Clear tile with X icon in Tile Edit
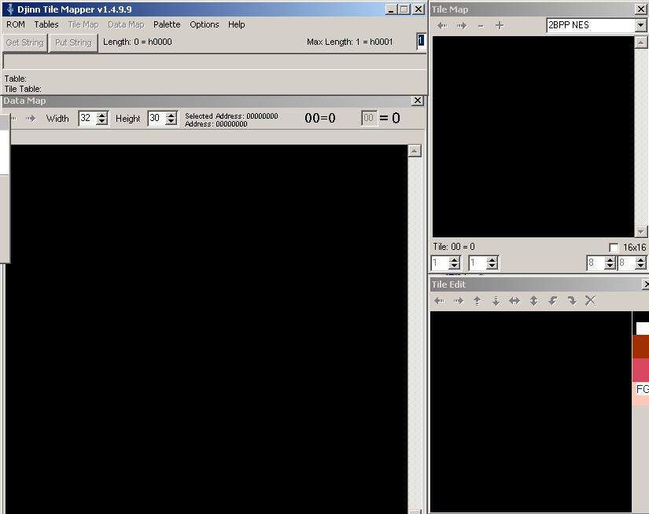This screenshot has width=649, height=514. coord(591,301)
